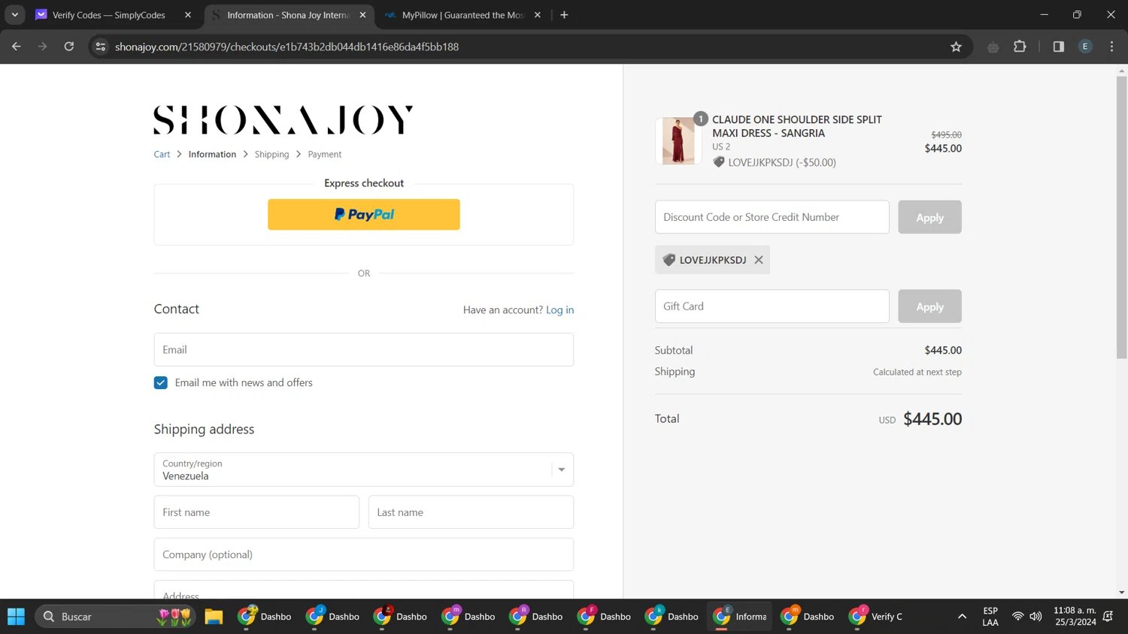The width and height of the screenshot is (1128, 634).
Task: Click the product title Claude One Shoulder dress
Action: [797, 126]
